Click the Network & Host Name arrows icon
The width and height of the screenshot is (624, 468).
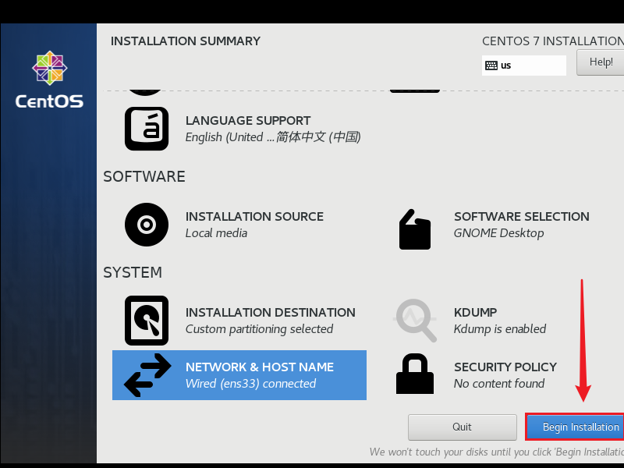(147, 375)
